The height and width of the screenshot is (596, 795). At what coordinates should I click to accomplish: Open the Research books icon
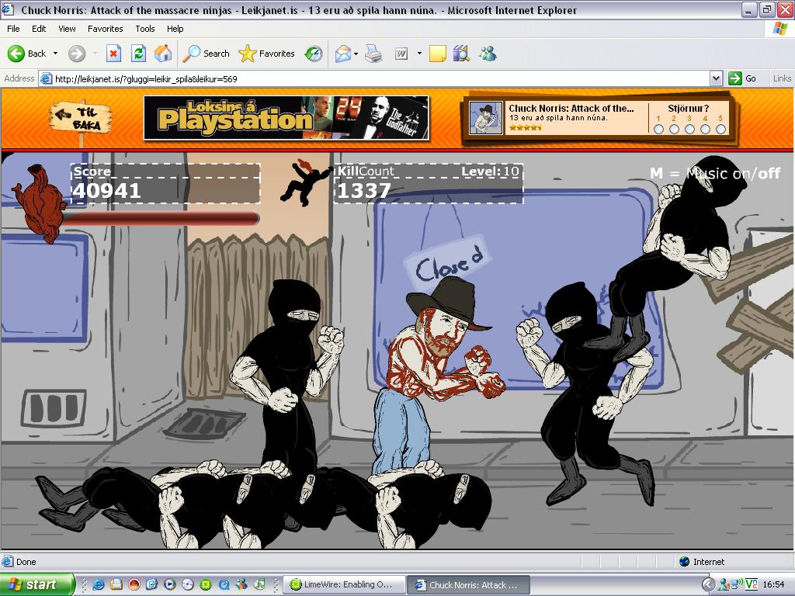461,54
